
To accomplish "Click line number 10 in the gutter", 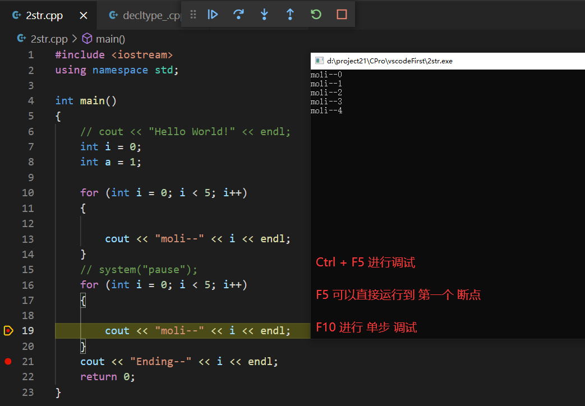I will pos(28,193).
